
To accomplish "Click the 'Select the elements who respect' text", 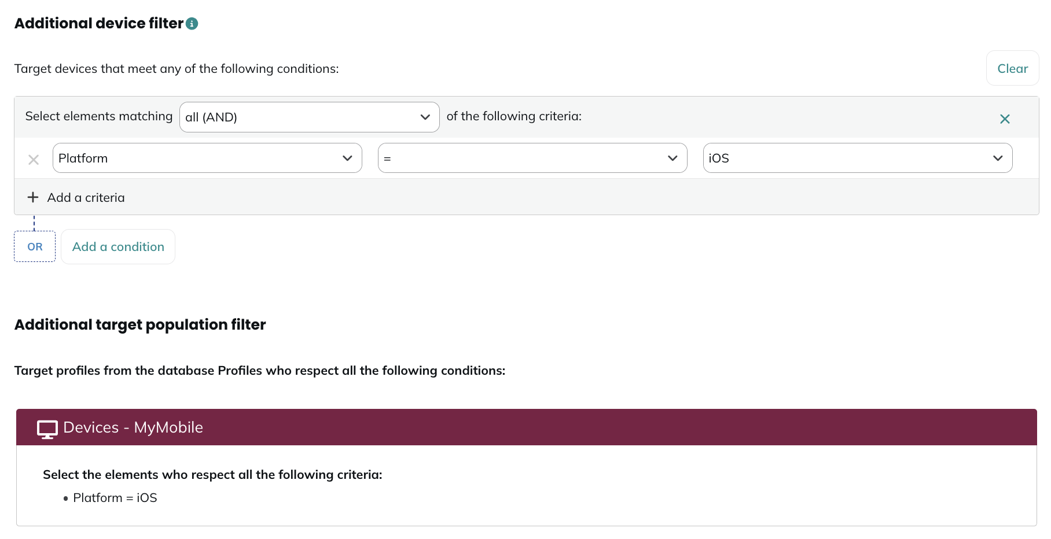I will 212,475.
